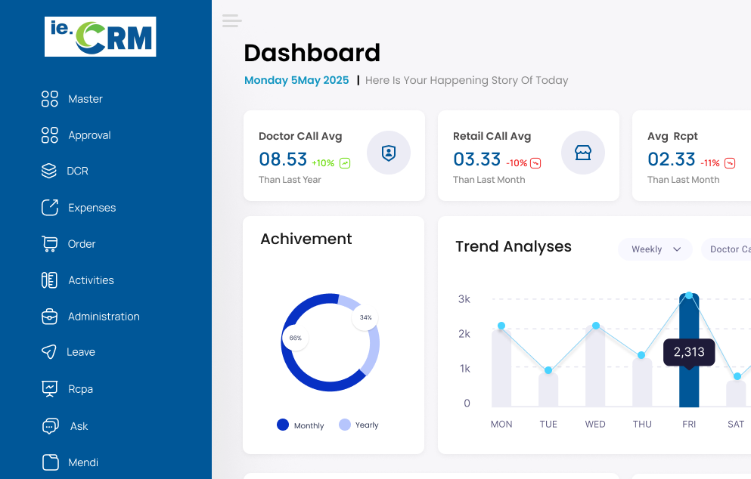This screenshot has height=479, width=751.
Task: Click the Rcpa presentation chart icon
Action: (49, 388)
